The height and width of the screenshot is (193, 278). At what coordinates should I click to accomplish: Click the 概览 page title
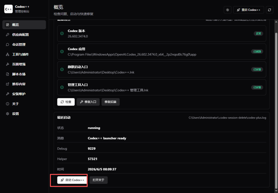click(x=58, y=7)
